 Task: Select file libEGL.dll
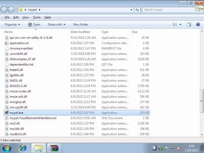16,80
